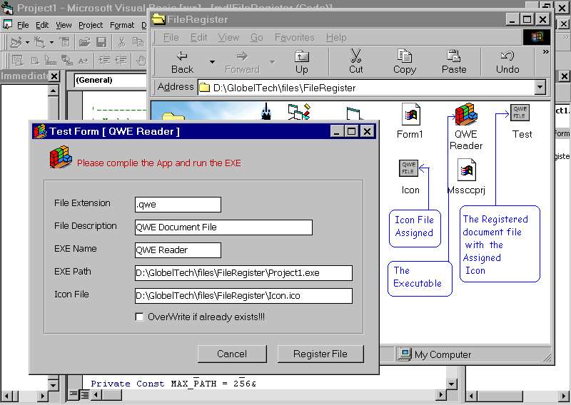Enable OverWrite if already exists checkbox
Screen dimensions: 571x405
[140, 317]
